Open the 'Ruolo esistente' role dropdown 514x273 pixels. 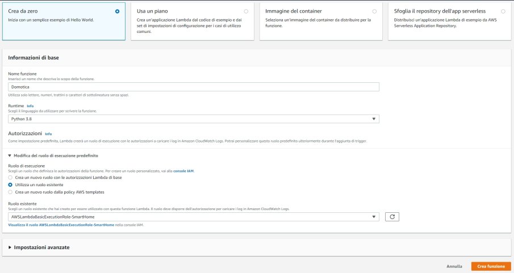point(193,217)
